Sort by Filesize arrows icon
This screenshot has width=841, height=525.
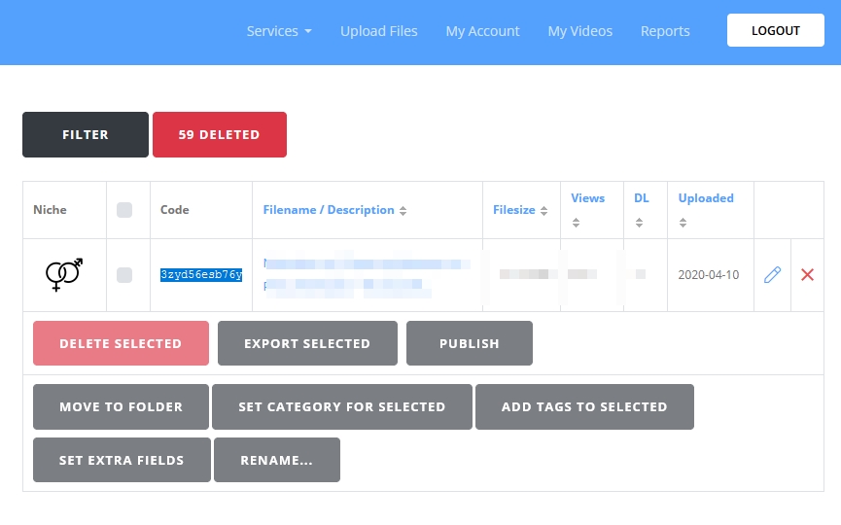[x=543, y=211]
